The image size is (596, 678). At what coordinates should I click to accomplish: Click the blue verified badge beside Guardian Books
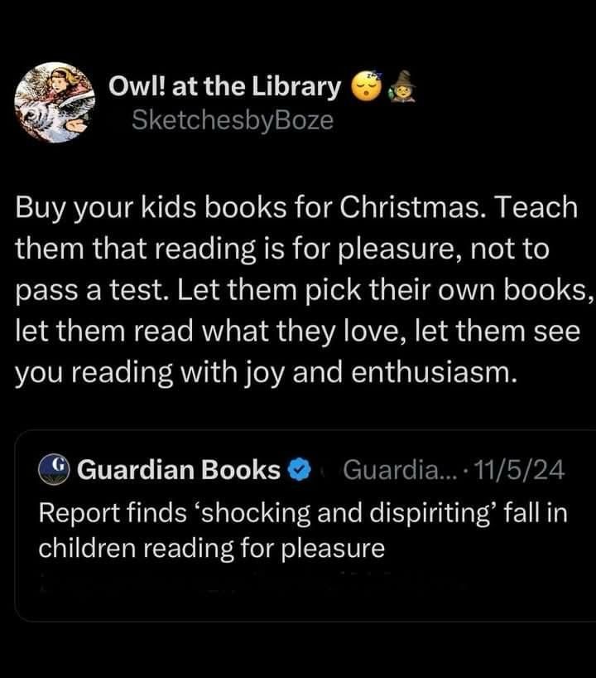(x=300, y=470)
